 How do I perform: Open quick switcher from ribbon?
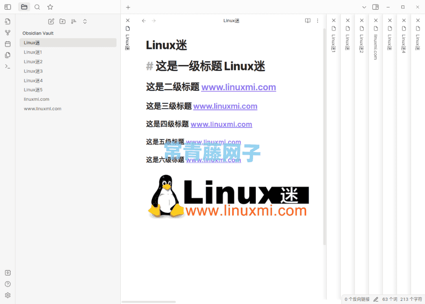[7, 21]
